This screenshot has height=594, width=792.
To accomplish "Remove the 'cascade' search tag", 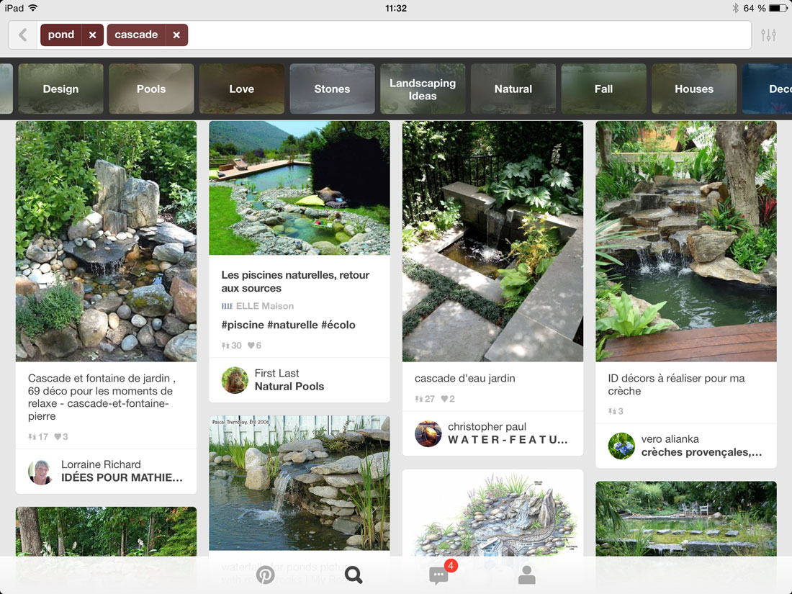I will coord(176,35).
